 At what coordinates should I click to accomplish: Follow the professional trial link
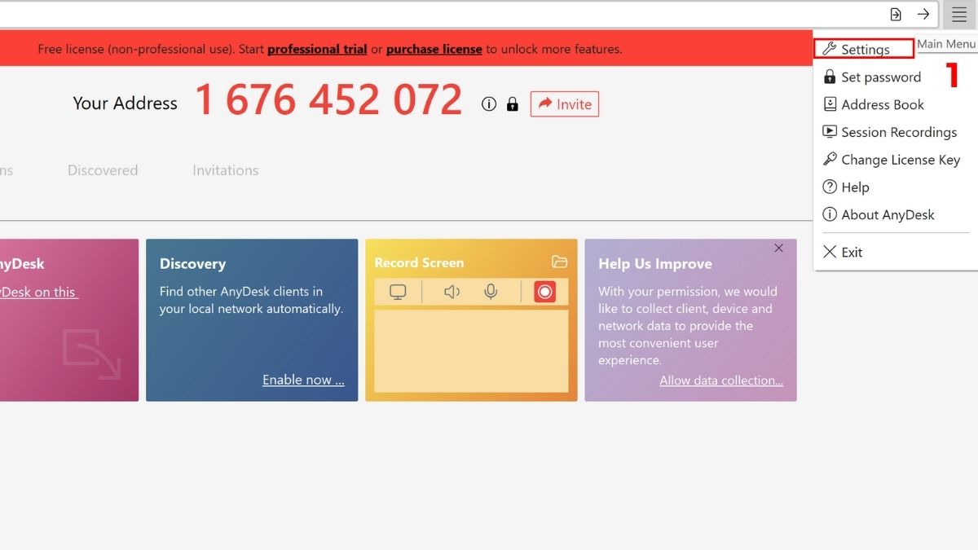click(x=317, y=49)
